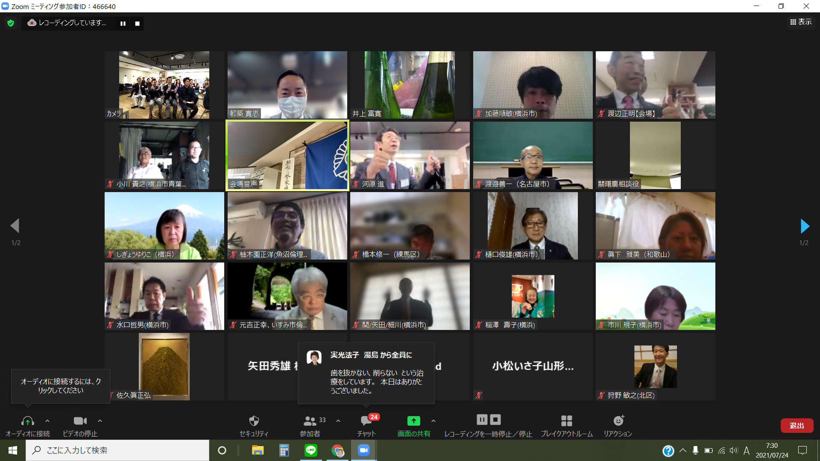Open the Security shield menu
This screenshot has height=461, width=820.
[x=254, y=421]
